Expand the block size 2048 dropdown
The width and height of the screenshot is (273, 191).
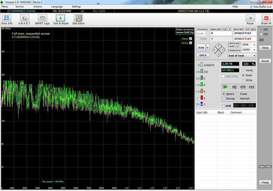(254, 45)
